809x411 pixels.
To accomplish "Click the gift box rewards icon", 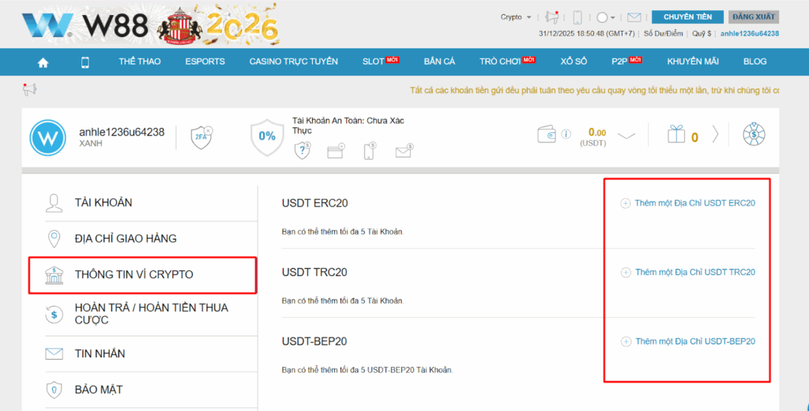I will pos(676,135).
